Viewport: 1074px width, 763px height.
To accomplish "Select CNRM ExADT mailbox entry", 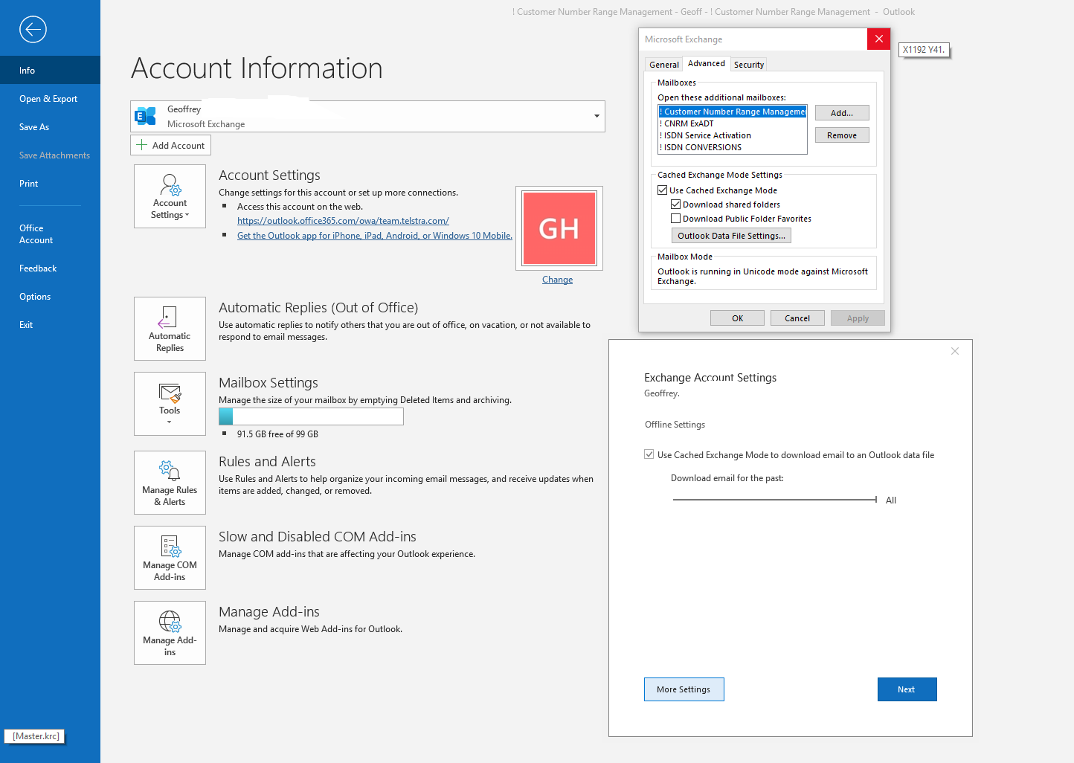I will [x=733, y=123].
